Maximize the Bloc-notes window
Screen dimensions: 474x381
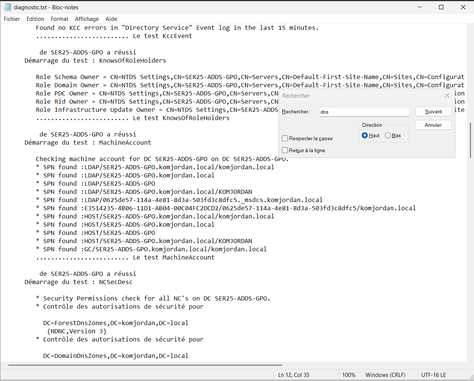pos(441,7)
